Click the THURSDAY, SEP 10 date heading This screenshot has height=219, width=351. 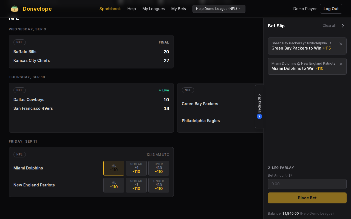27,77
